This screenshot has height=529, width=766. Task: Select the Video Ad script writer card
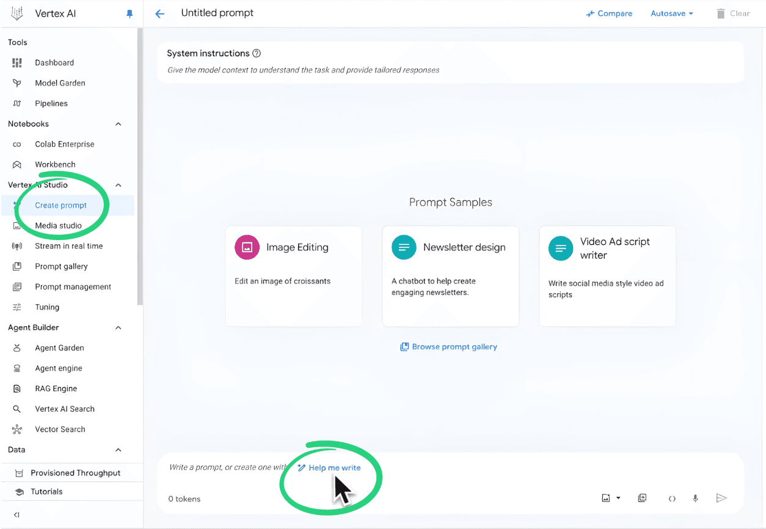pos(608,276)
